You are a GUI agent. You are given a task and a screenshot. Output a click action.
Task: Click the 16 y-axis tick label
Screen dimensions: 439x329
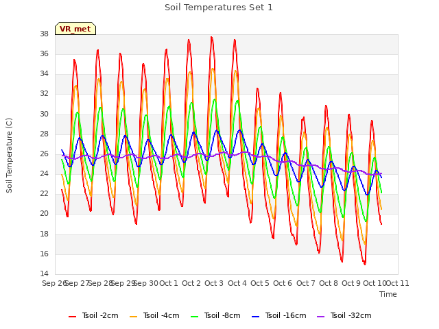pos(44,254)
